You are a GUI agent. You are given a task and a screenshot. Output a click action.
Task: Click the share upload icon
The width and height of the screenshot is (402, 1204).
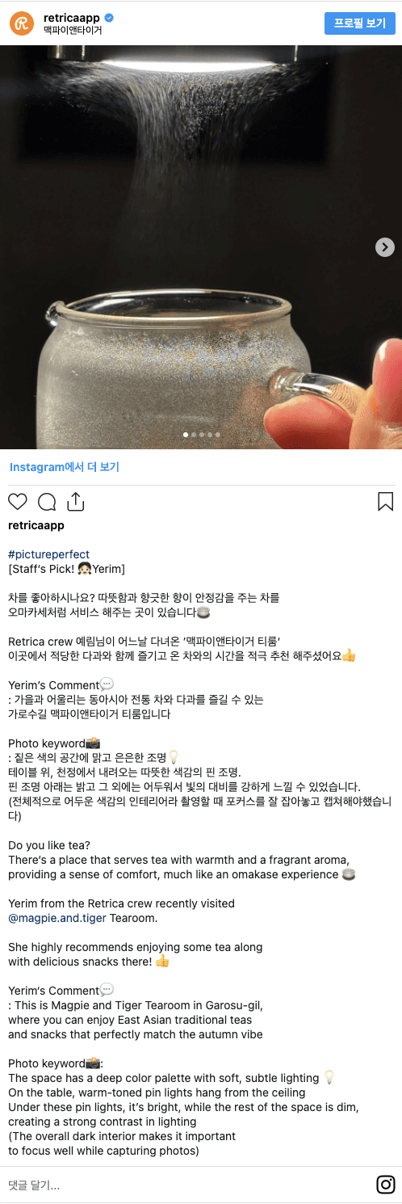tap(75, 502)
